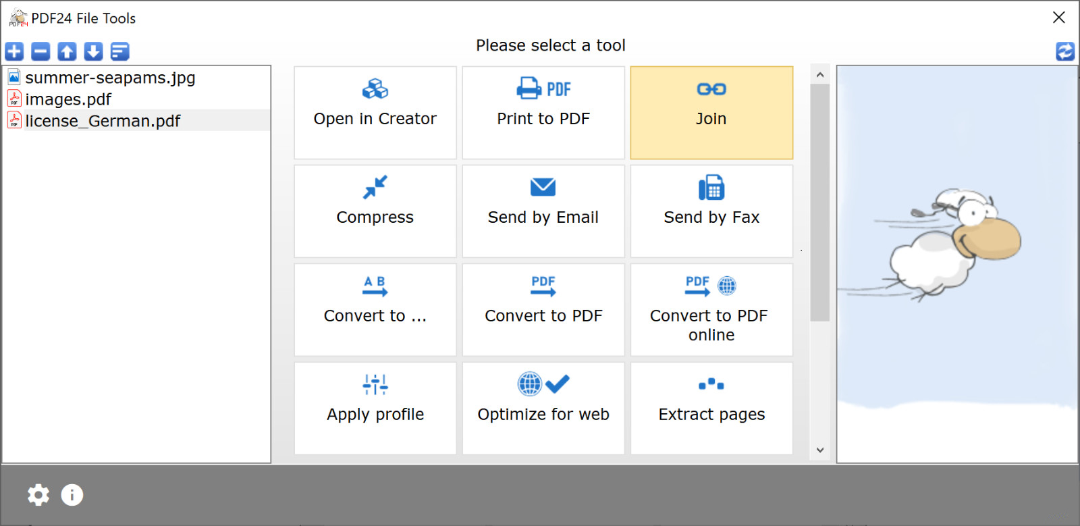Choose the Print to PDF tool
This screenshot has width=1080, height=526.
pyautogui.click(x=543, y=113)
